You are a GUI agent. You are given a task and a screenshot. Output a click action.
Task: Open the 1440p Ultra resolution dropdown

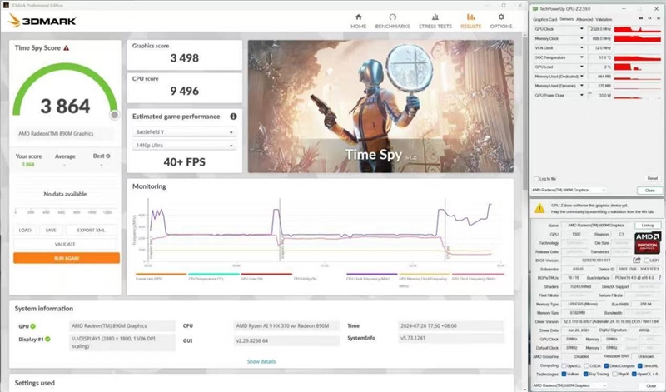[184, 146]
